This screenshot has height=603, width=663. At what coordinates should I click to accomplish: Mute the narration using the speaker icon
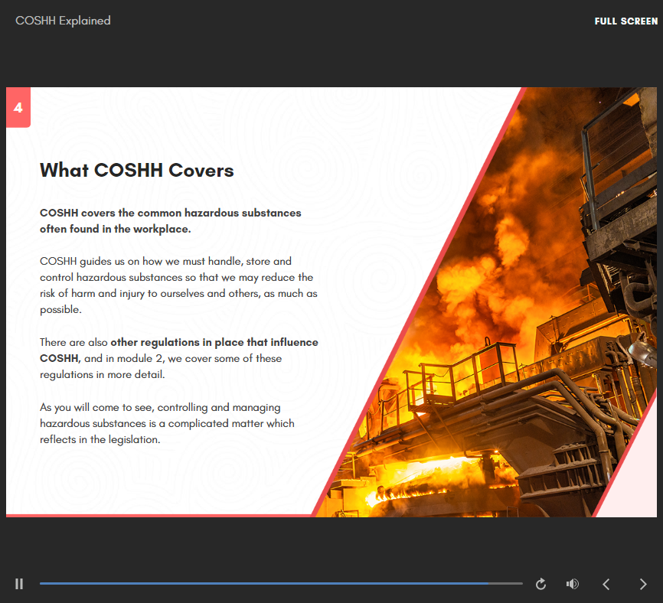tap(572, 584)
